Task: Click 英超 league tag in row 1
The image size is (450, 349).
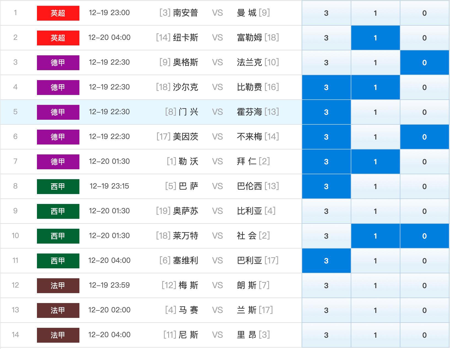Action: [58, 13]
